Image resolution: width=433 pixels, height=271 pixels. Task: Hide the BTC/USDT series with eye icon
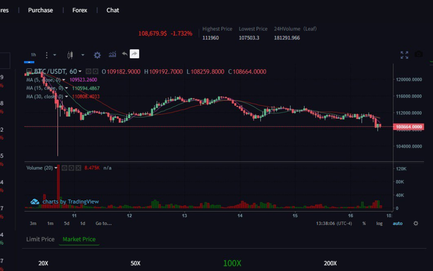pos(89,72)
